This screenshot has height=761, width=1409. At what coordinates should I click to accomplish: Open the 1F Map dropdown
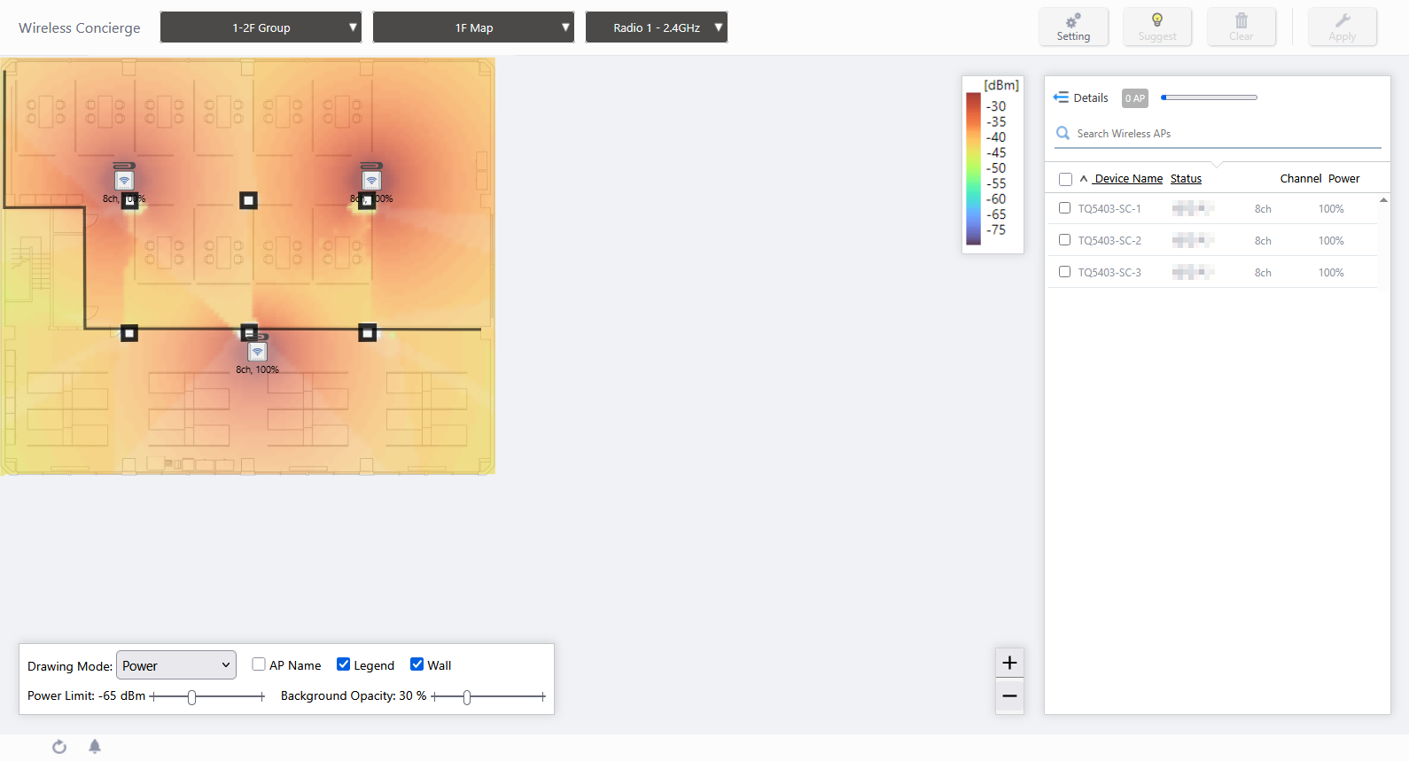click(473, 27)
